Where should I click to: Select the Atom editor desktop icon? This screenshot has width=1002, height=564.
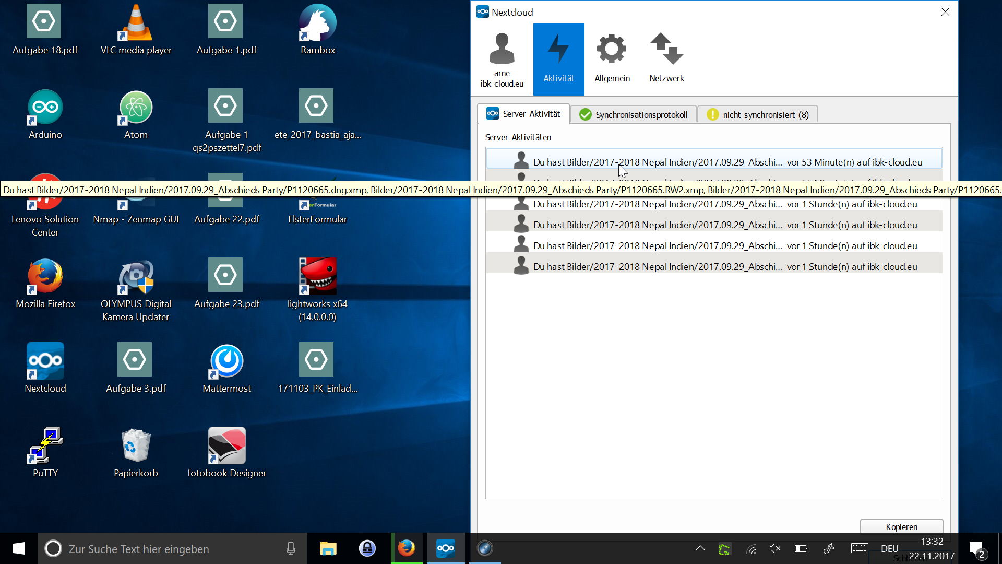(136, 115)
